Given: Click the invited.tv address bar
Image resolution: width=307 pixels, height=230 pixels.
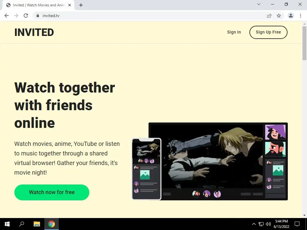Looking at the screenshot, I should pyautogui.click(x=149, y=16).
